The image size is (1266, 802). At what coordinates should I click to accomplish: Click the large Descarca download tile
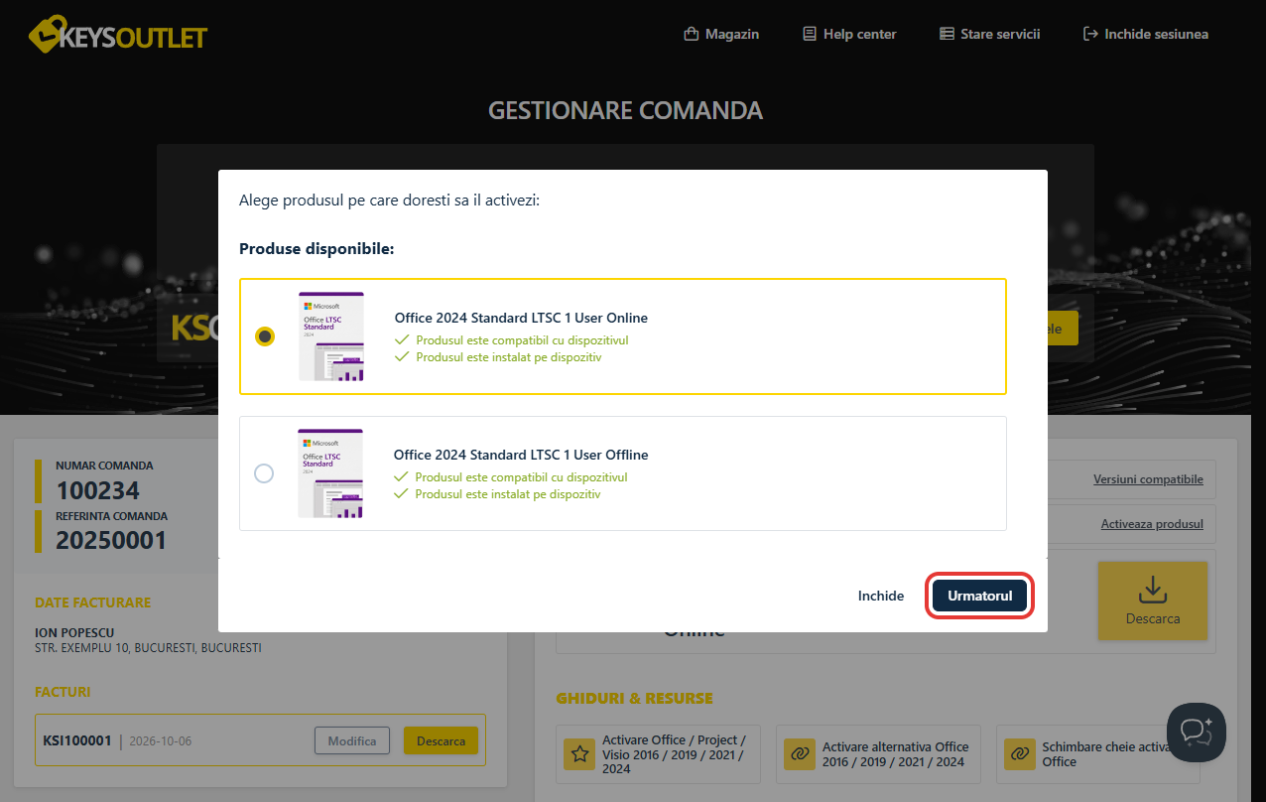[1153, 601]
